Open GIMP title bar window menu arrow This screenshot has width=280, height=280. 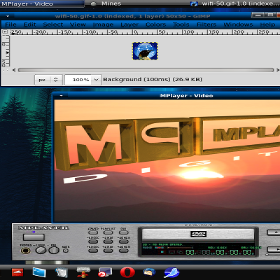[8, 16]
